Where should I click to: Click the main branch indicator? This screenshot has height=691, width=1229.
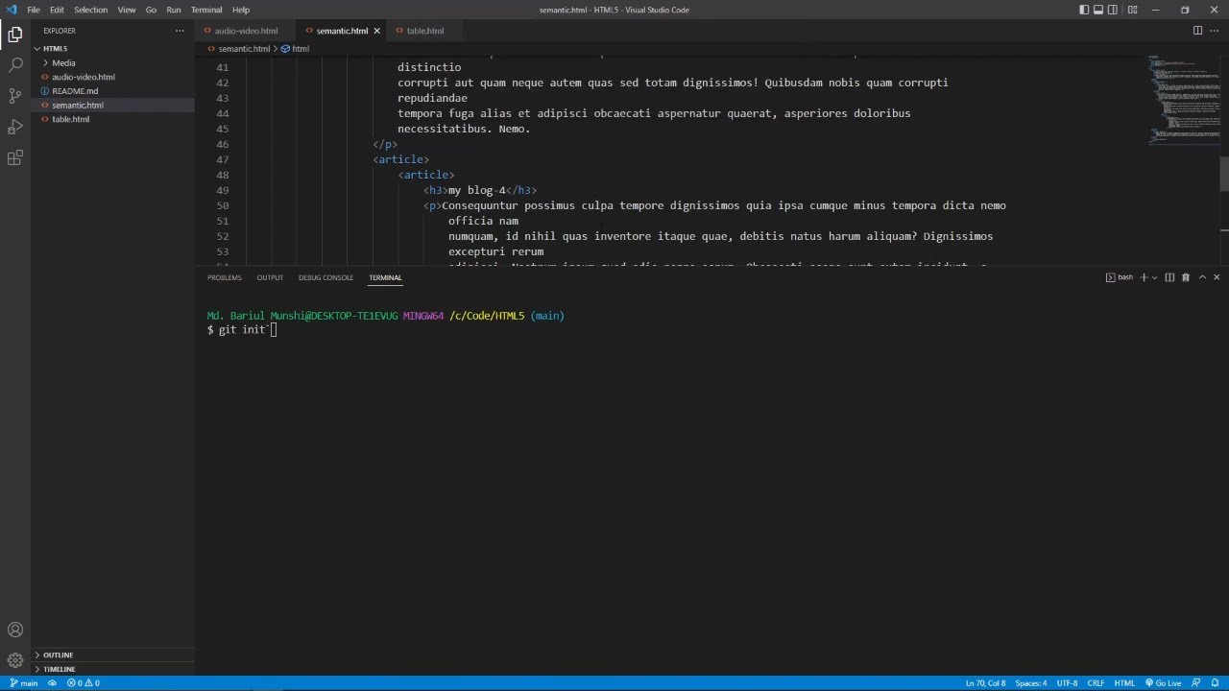(24, 683)
